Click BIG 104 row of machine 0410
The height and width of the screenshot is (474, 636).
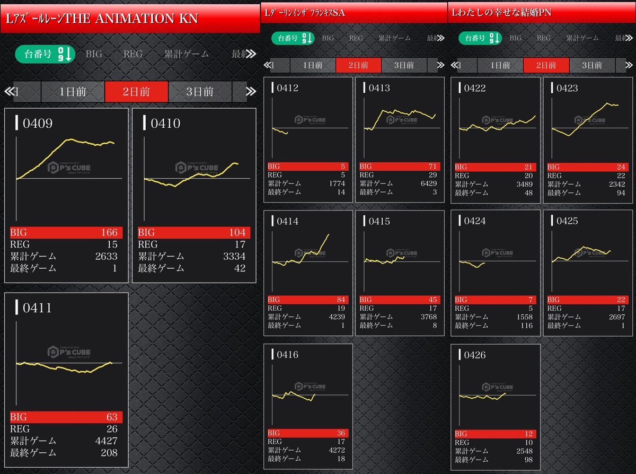[194, 233]
